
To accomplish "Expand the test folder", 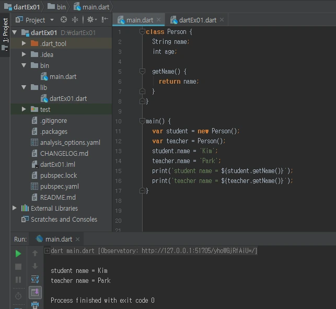I will point(24,109).
